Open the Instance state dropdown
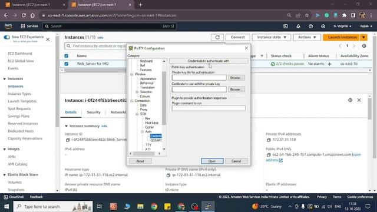Screen dimensions: 377x212 [x=271, y=37]
